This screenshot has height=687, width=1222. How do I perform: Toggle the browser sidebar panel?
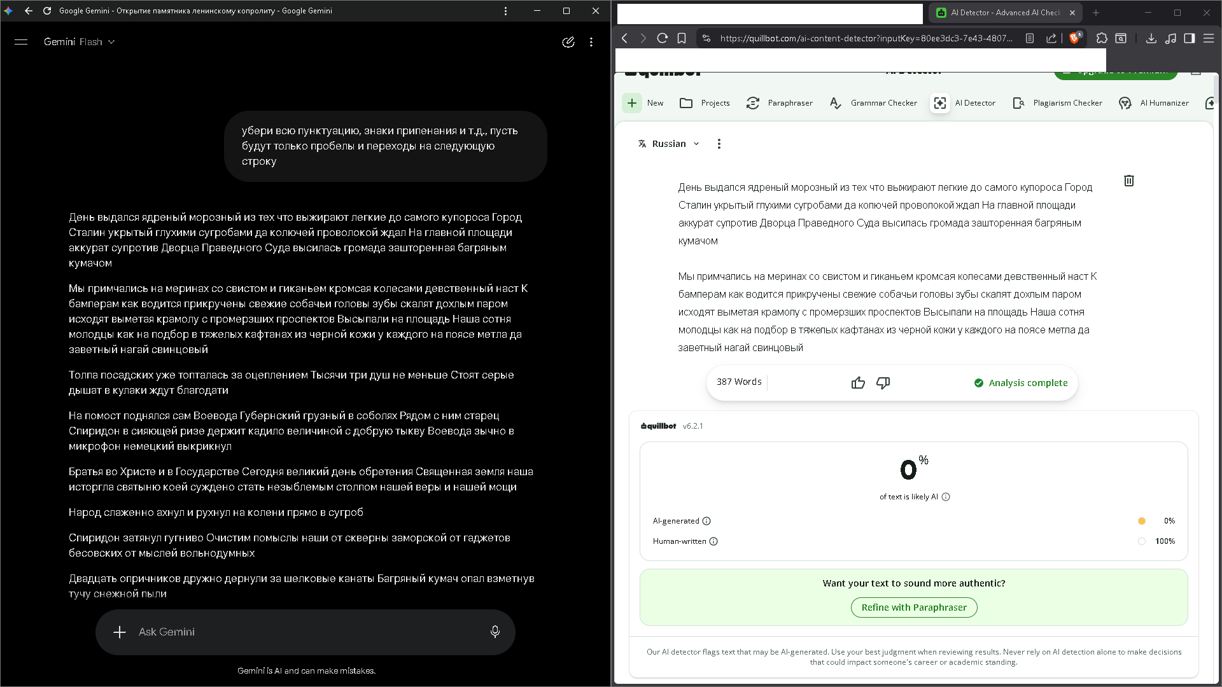[x=1189, y=38]
